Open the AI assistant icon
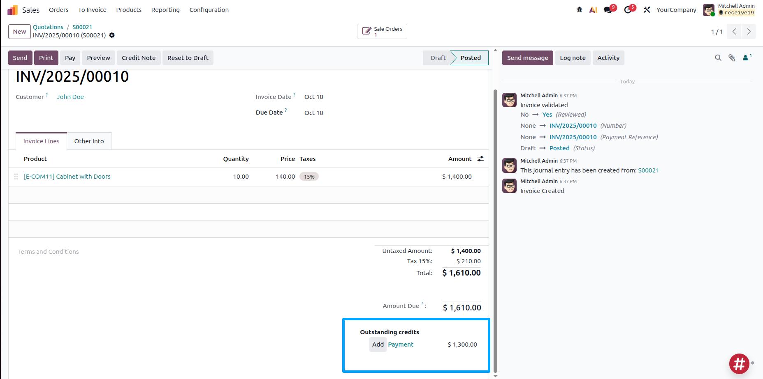Screen dimensions: 763x379 coord(593,10)
